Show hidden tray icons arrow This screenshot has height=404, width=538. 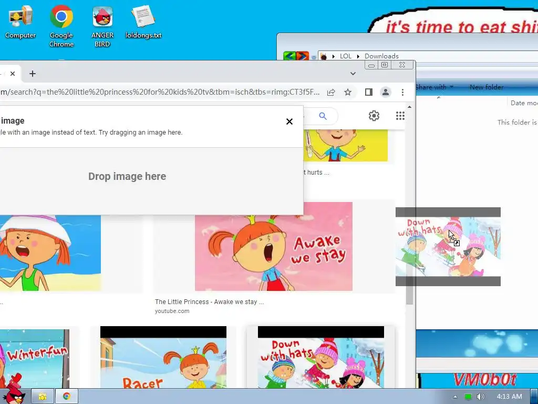click(x=455, y=397)
